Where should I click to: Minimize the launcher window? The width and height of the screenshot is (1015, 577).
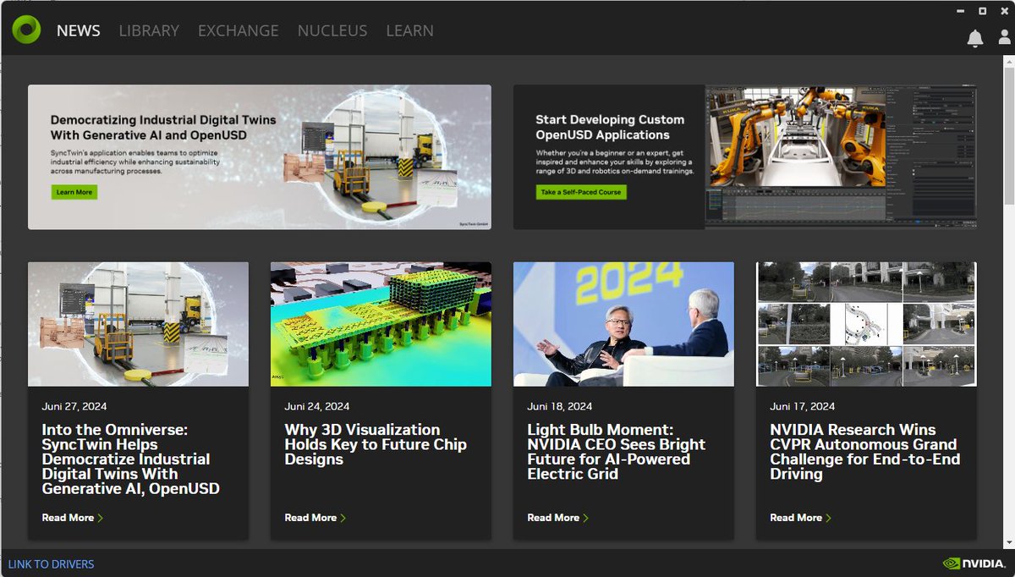(960, 11)
